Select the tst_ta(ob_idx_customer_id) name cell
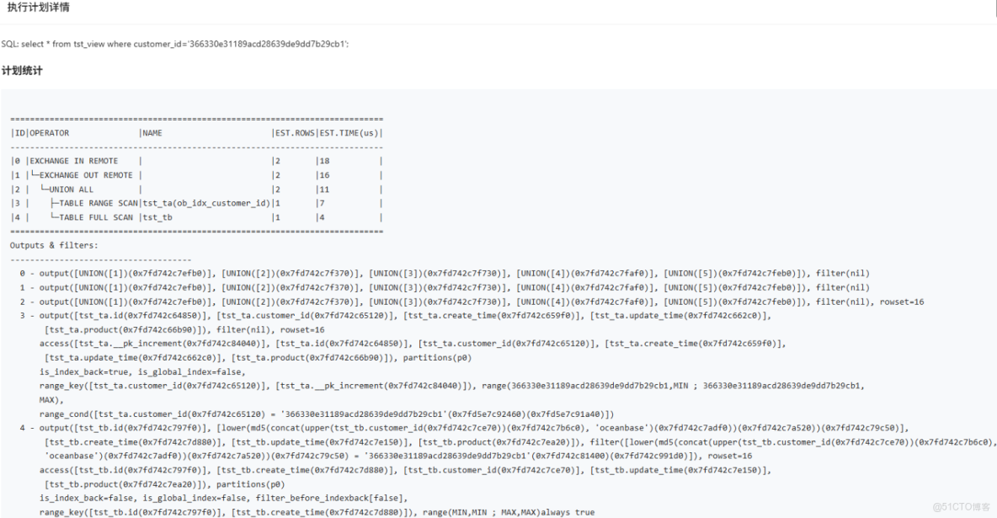997x518 pixels. [206, 203]
